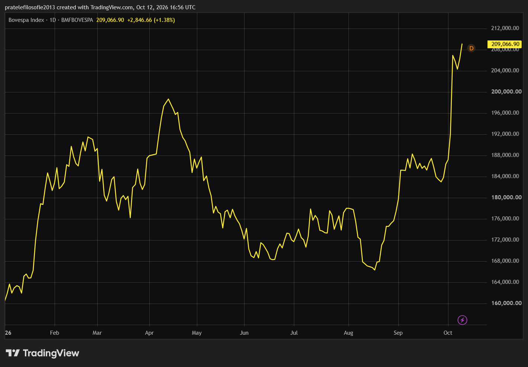Click the +2,846.66 (+1.38%) change value
The width and height of the screenshot is (528, 367).
point(151,20)
